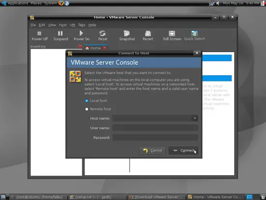Image resolution: width=266 pixels, height=200 pixels.
Task: Click the network icon in top panel
Action: click(211, 3)
